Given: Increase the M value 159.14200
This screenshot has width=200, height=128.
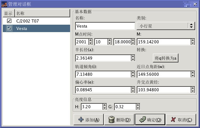Looking at the screenshot, I should click(193, 40).
